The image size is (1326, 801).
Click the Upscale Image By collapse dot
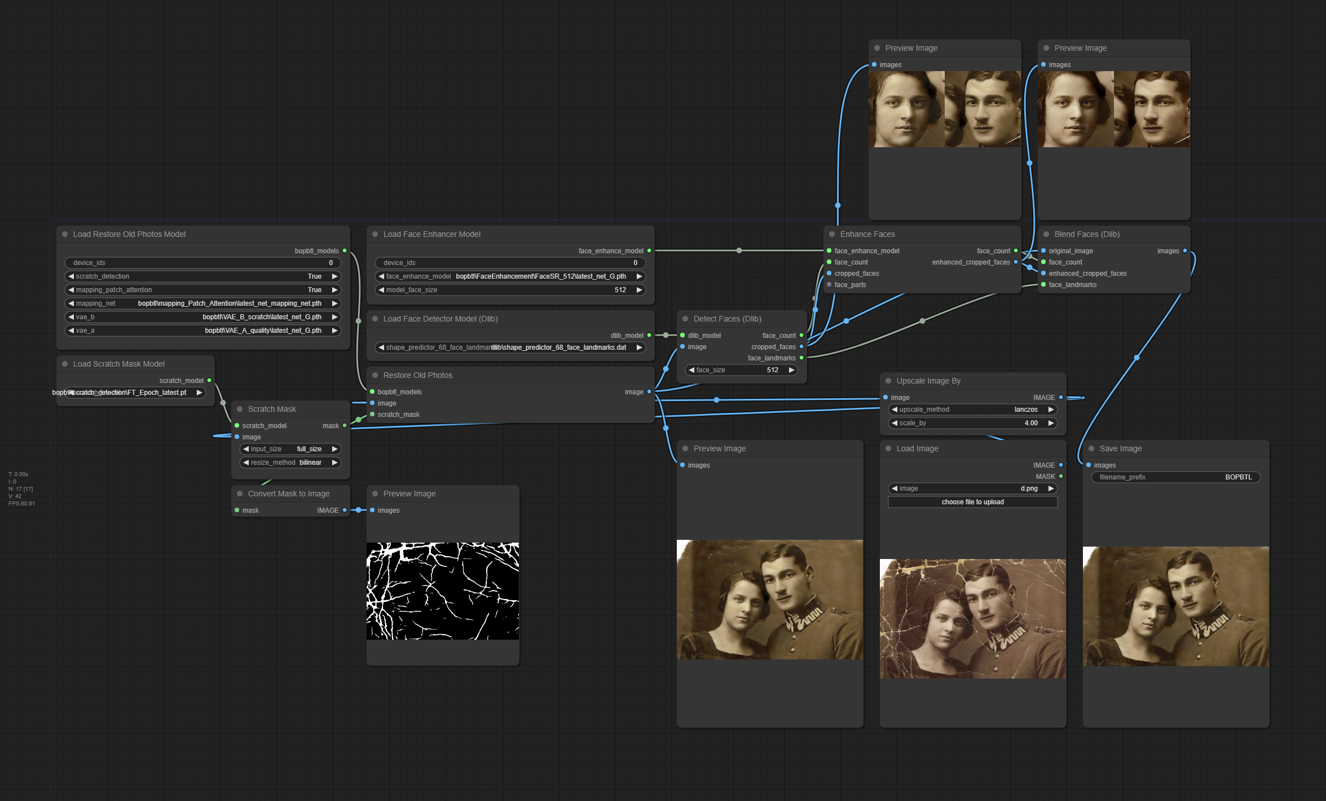point(888,381)
